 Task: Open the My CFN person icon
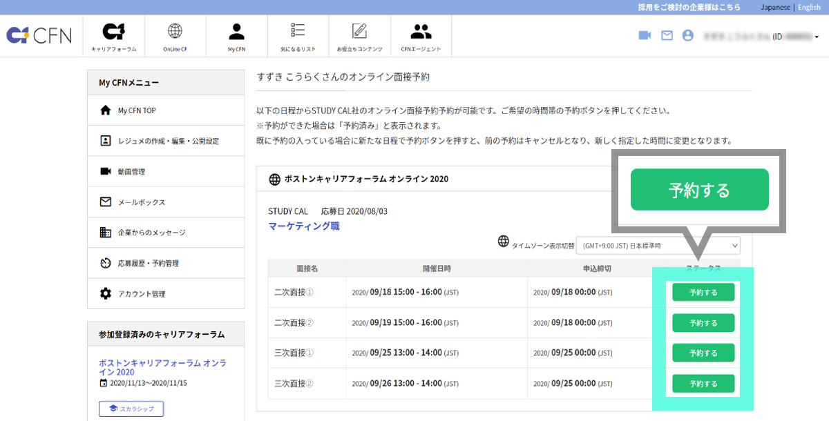point(237,37)
